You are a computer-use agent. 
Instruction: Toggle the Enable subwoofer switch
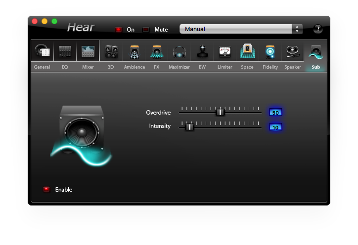pos(47,189)
